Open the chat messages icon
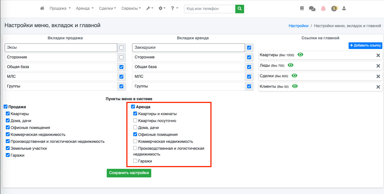The image size is (384, 194). click(312, 9)
